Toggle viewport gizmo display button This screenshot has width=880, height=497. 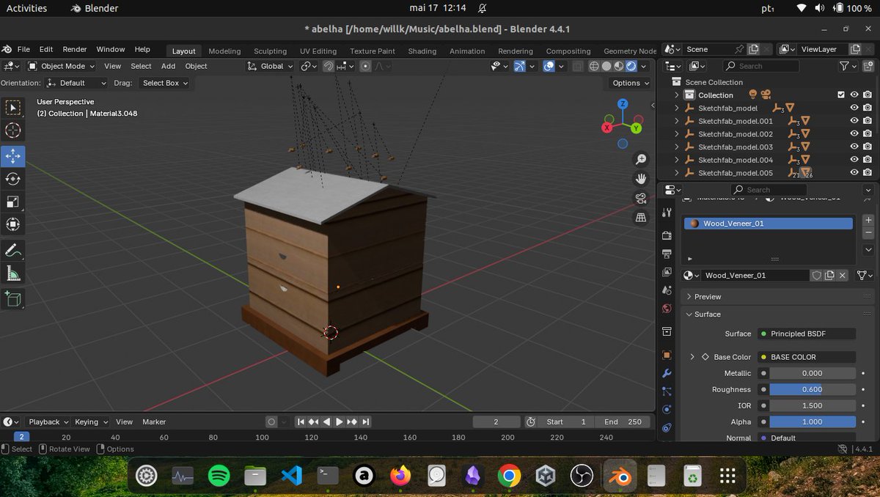pyautogui.click(x=519, y=66)
